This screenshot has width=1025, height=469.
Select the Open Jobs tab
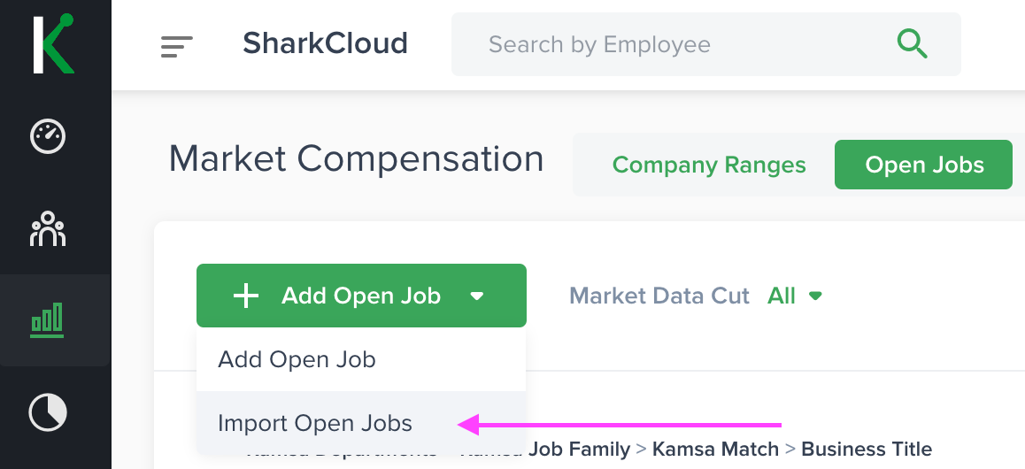pos(924,165)
